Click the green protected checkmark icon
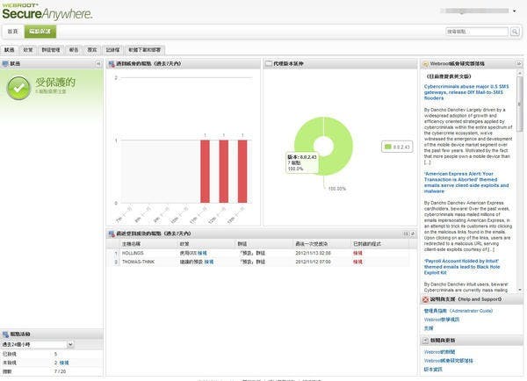527x381 pixels. tap(18, 88)
